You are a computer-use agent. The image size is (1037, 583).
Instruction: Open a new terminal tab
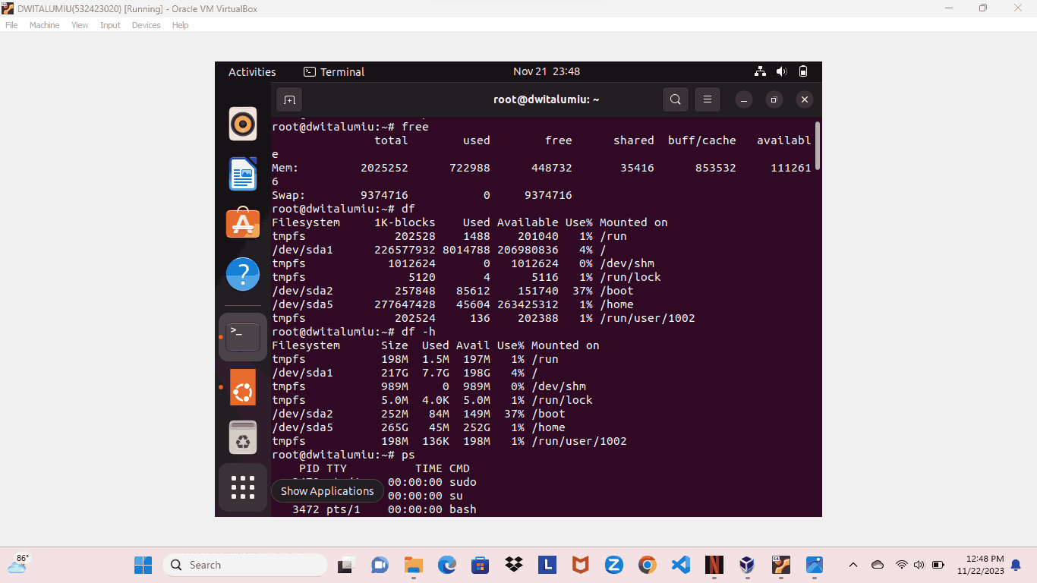[289, 99]
